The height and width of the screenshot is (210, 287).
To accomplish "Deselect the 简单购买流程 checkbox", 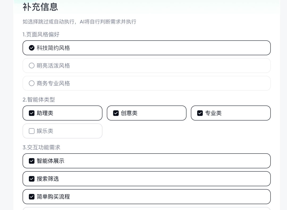I will pos(32,197).
